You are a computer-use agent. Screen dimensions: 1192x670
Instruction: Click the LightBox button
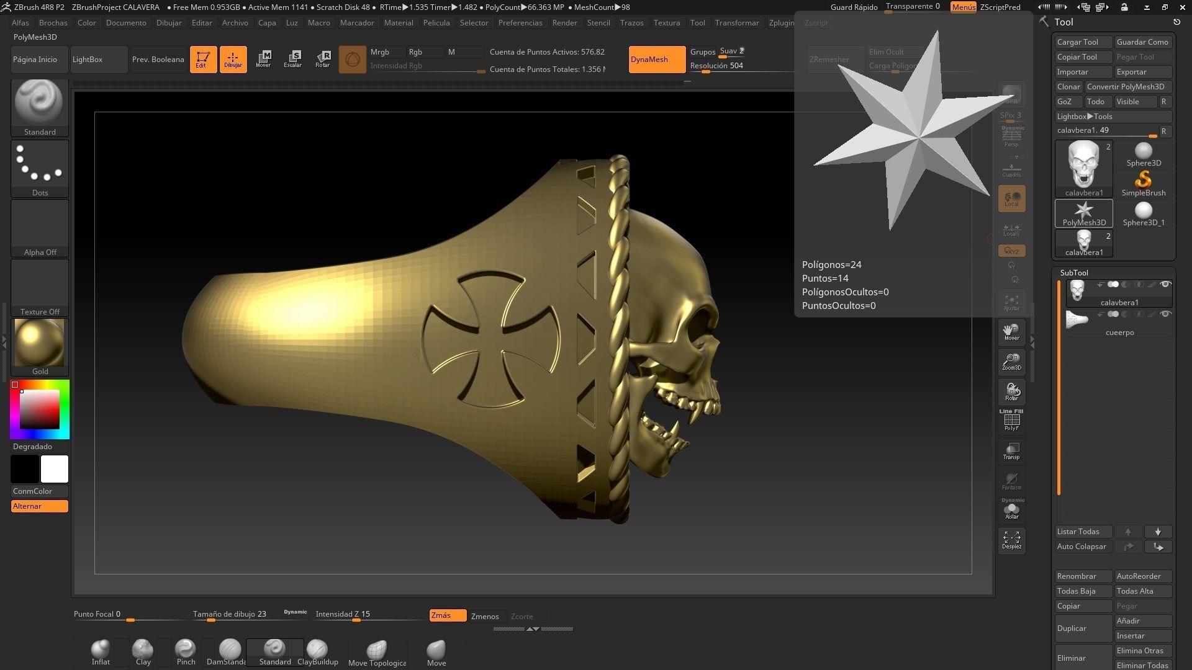tap(99, 60)
